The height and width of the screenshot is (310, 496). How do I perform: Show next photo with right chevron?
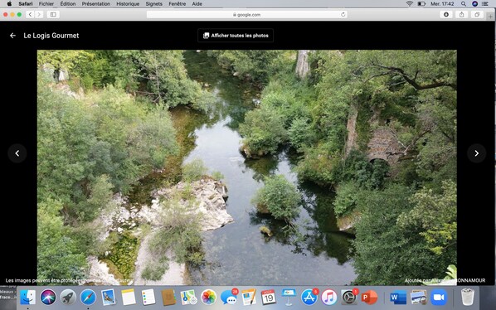click(x=476, y=153)
